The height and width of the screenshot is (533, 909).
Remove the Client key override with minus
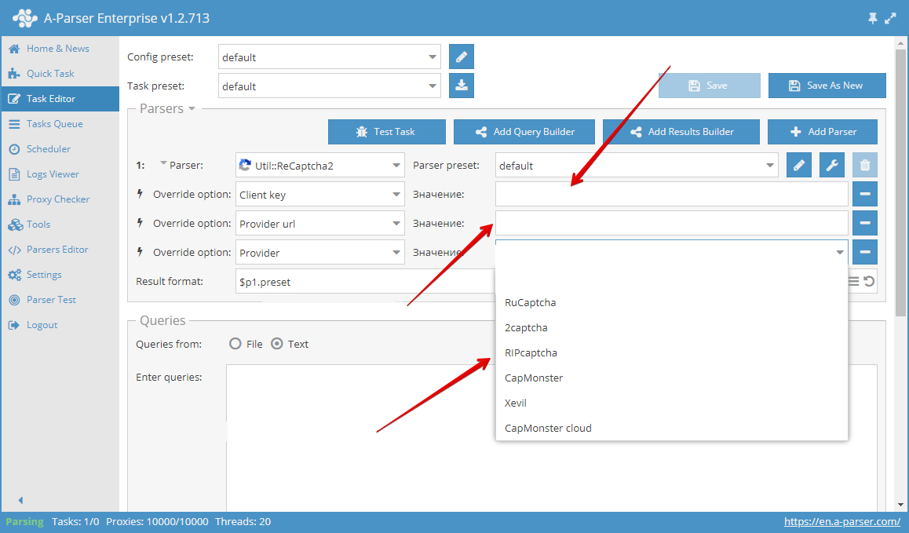[864, 194]
